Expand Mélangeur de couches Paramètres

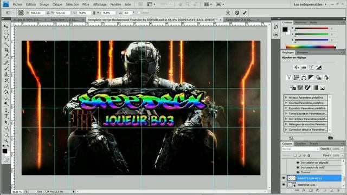click(286, 124)
